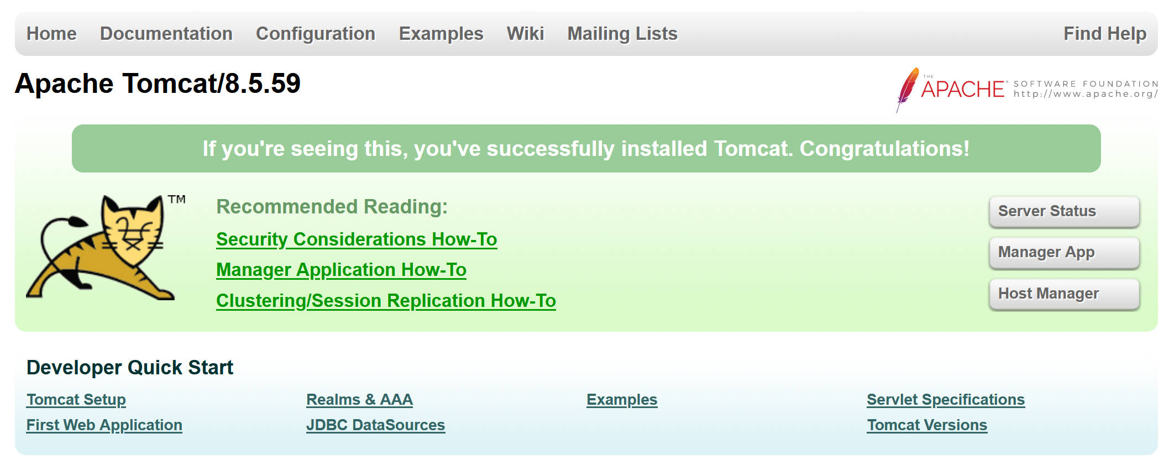
Task: Open the Home navigation item
Action: pyautogui.click(x=51, y=34)
